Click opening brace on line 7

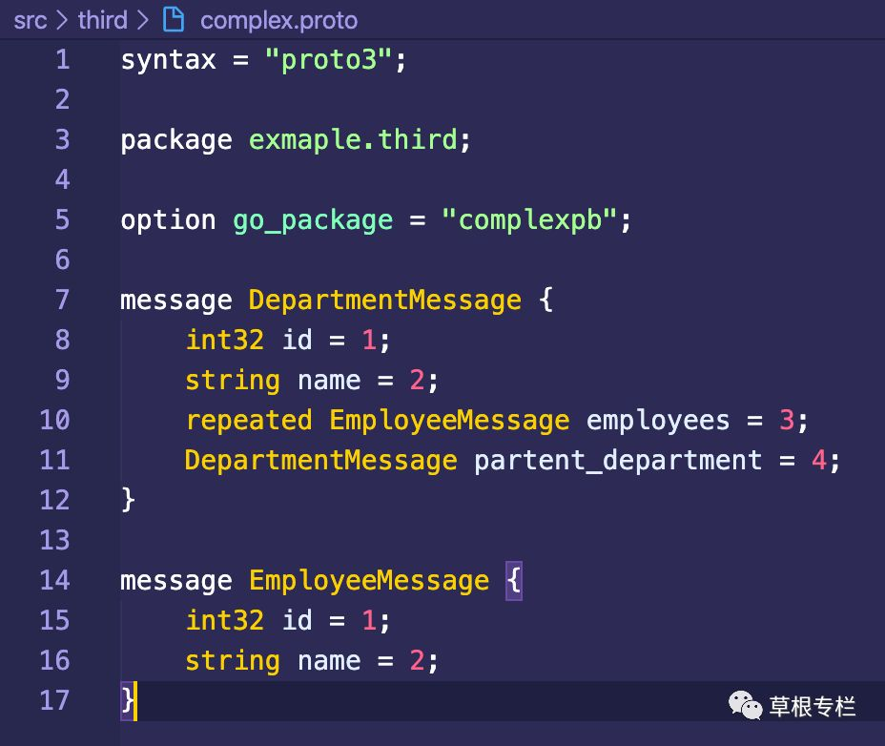click(545, 300)
